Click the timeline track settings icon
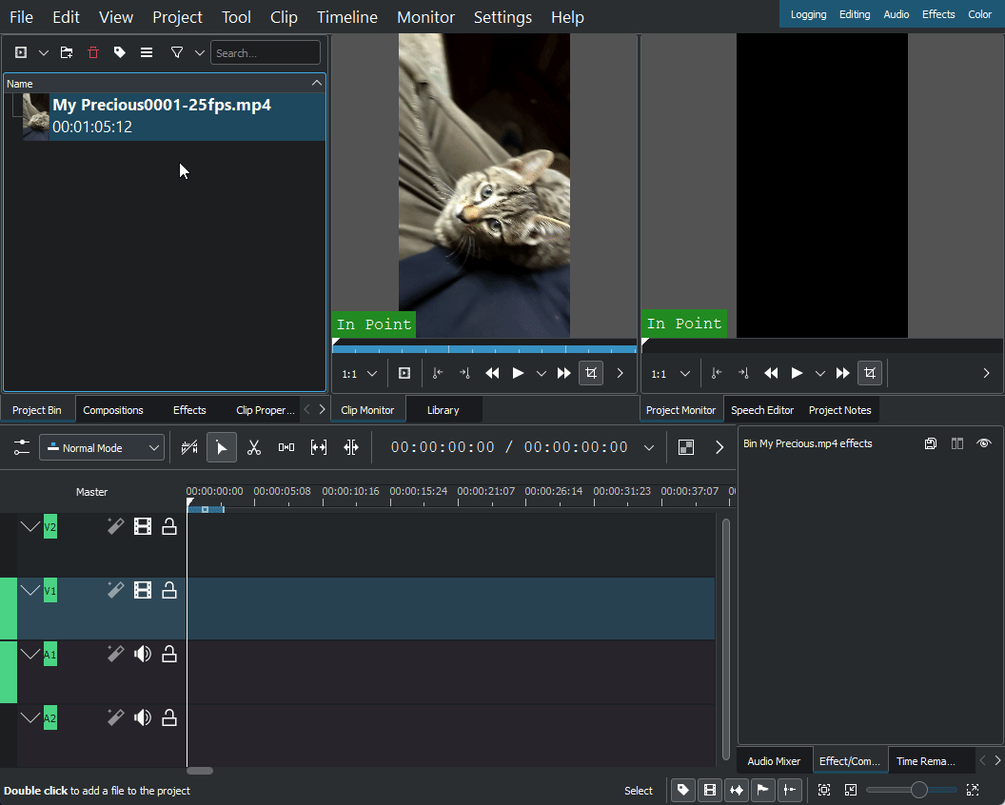The height and width of the screenshot is (805, 1005). click(22, 447)
